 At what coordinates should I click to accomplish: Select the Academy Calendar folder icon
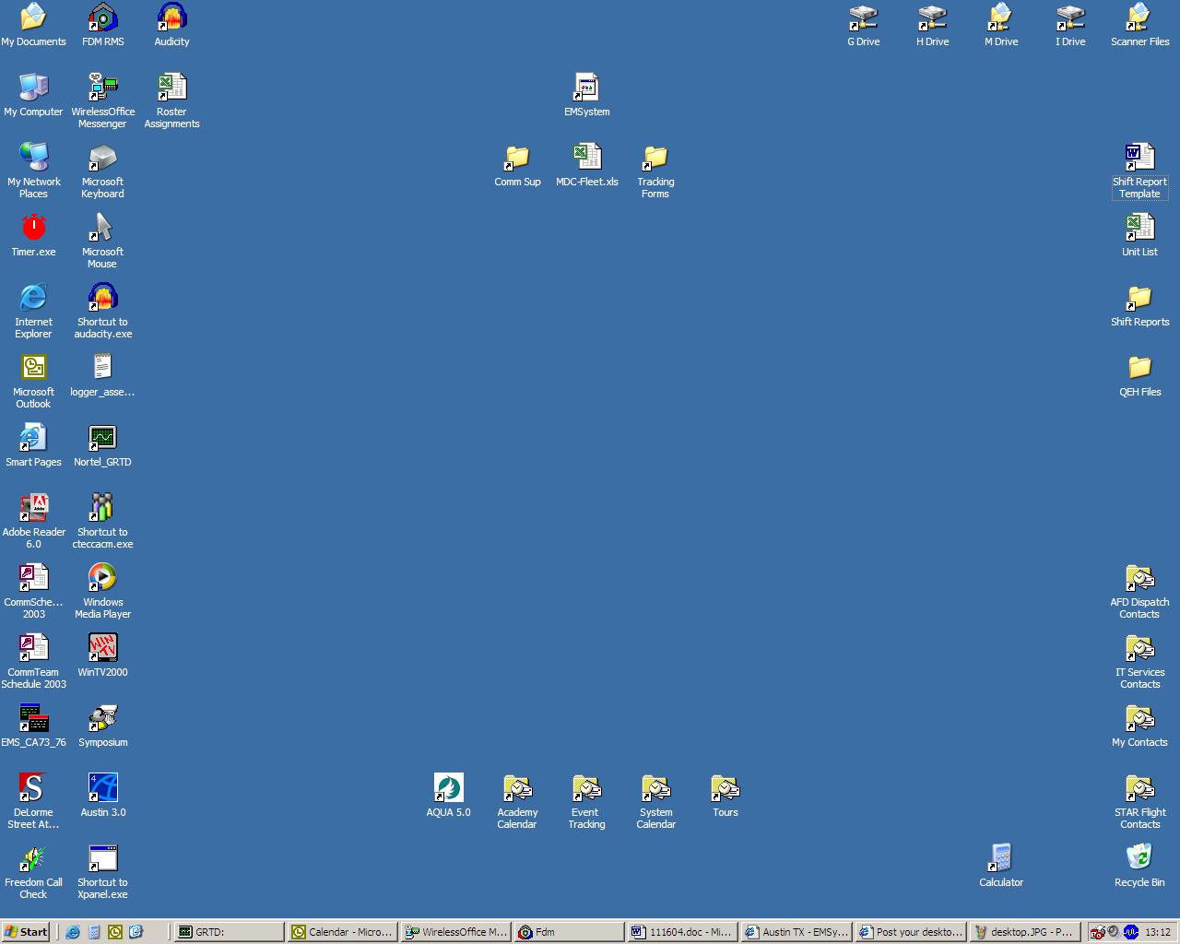pyautogui.click(x=517, y=801)
